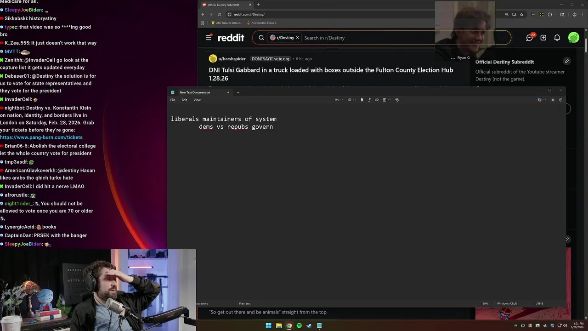Viewport: 588px width, 331px height.
Task: Remove r/Destiny search filter chip
Action: coord(298,38)
